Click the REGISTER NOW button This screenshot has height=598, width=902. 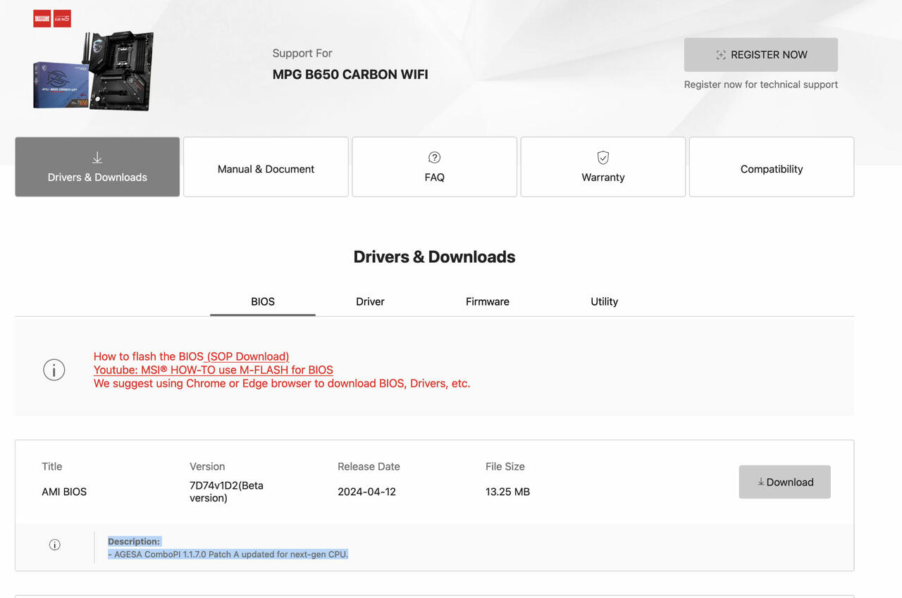[761, 55]
